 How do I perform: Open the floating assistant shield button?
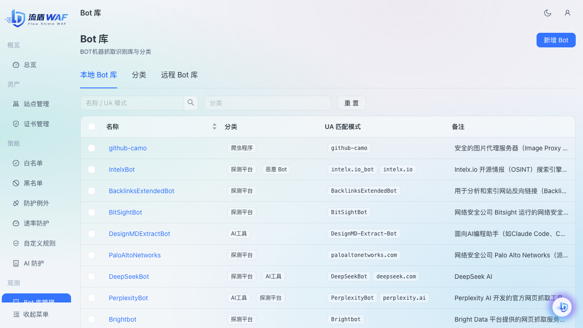pyautogui.click(x=562, y=307)
